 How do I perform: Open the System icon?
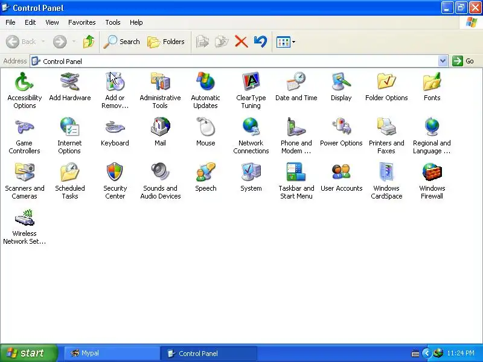[251, 173]
